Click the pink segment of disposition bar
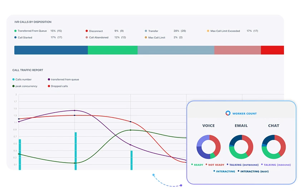The height and width of the screenshot is (196, 304). [237, 50]
